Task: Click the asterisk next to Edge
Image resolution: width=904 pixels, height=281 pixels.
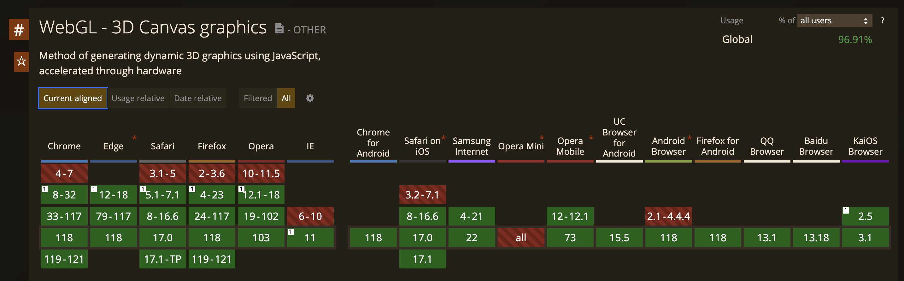Action: pyautogui.click(x=134, y=137)
